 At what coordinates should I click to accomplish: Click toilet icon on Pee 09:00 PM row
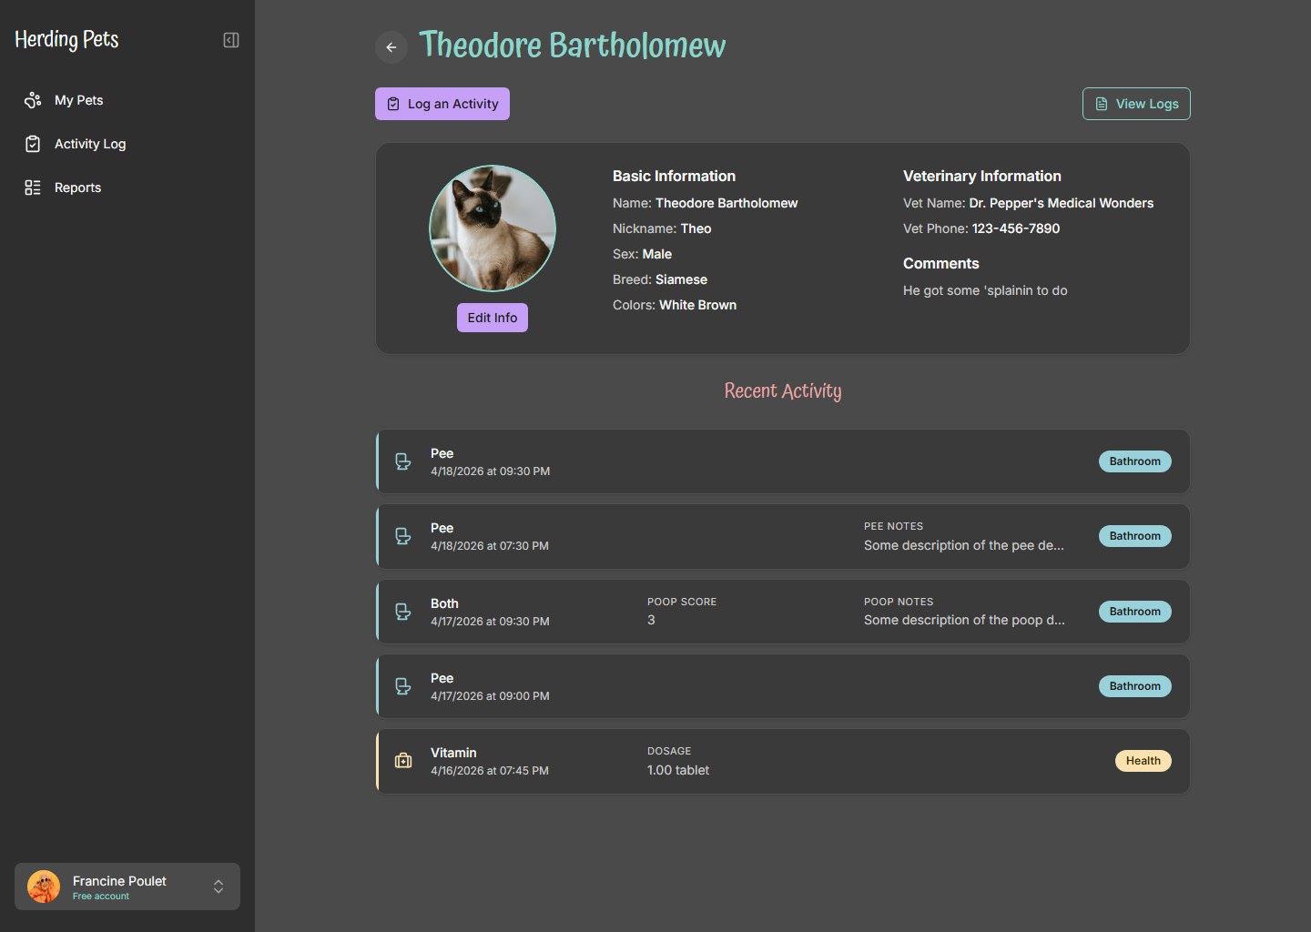point(403,686)
